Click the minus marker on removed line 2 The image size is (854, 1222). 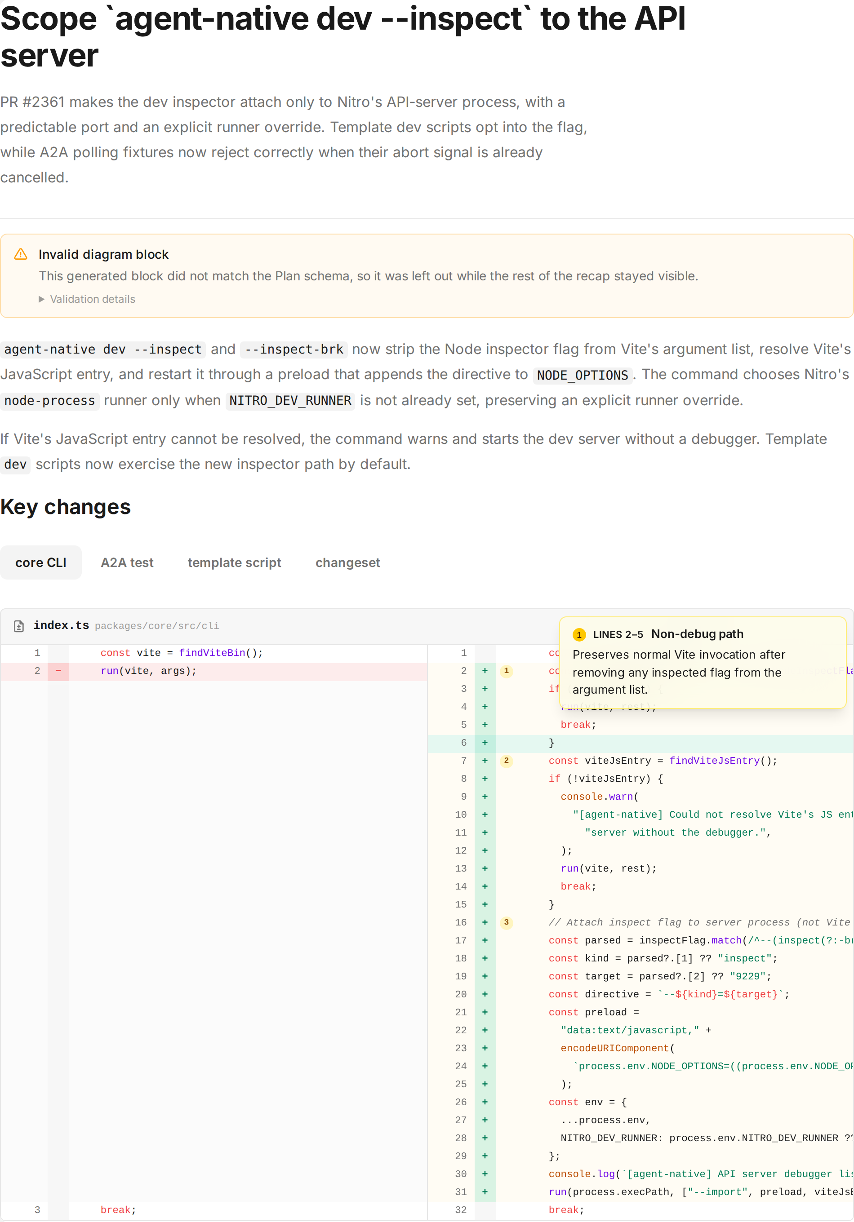coord(58,671)
